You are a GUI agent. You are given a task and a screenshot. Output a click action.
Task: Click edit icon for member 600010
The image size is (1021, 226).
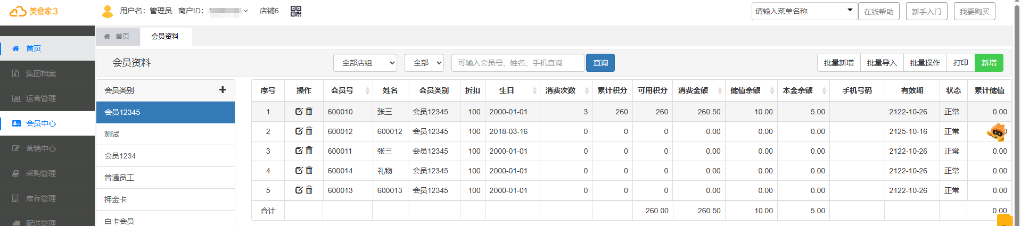299,112
